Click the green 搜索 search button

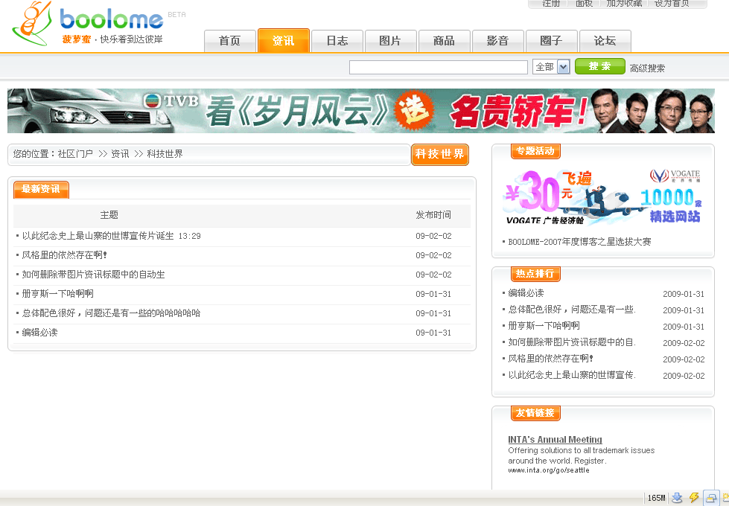click(599, 66)
